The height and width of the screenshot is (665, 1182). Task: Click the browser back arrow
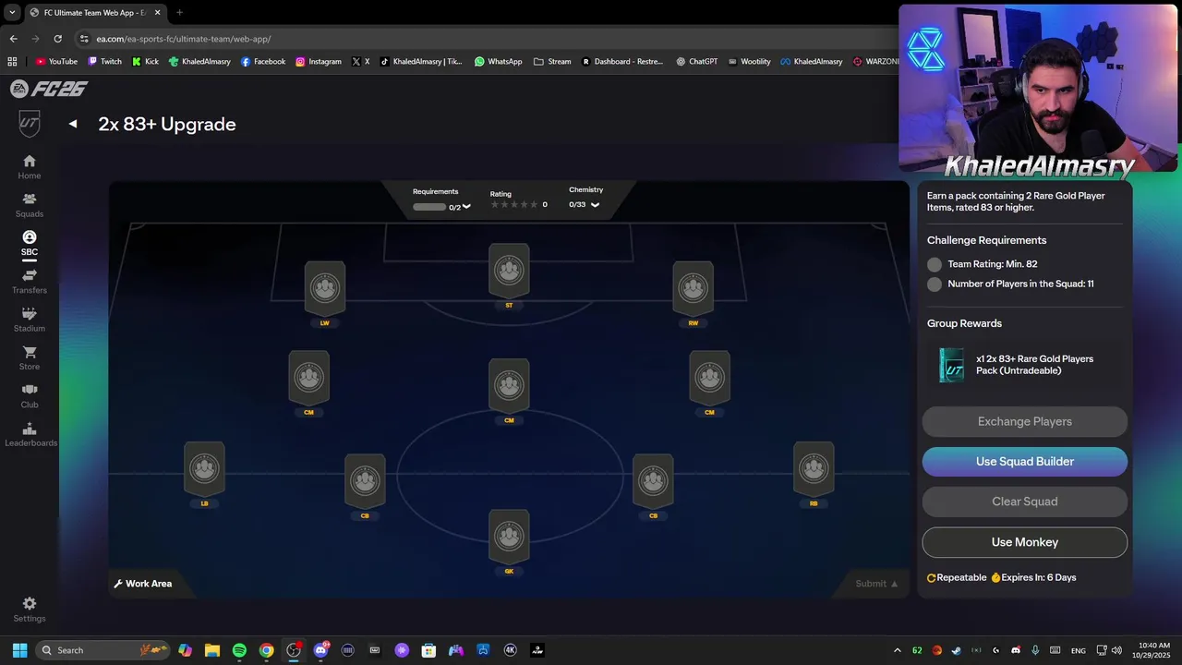point(13,39)
